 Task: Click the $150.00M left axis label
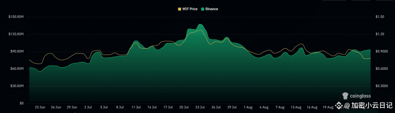(16, 17)
